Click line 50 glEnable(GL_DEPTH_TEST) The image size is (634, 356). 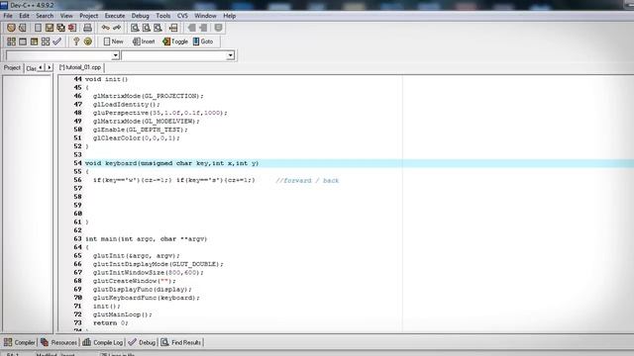[141, 130]
